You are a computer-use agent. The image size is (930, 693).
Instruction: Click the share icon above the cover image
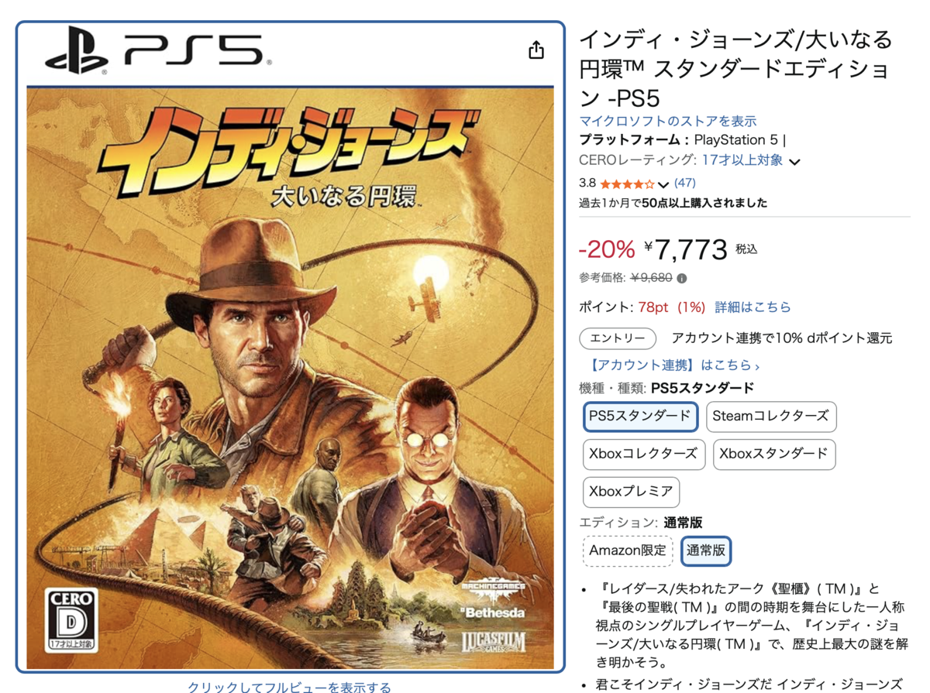tap(536, 50)
